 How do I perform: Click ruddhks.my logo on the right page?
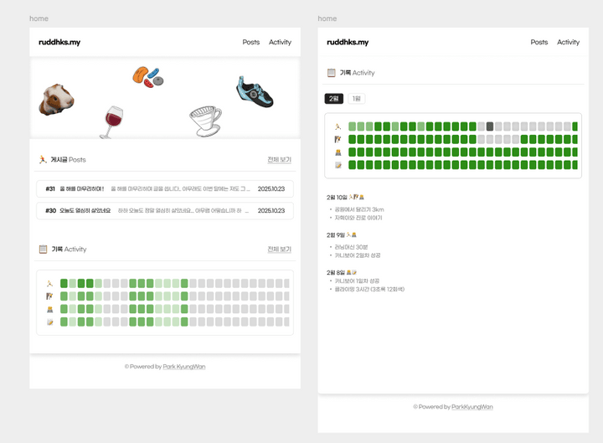348,42
